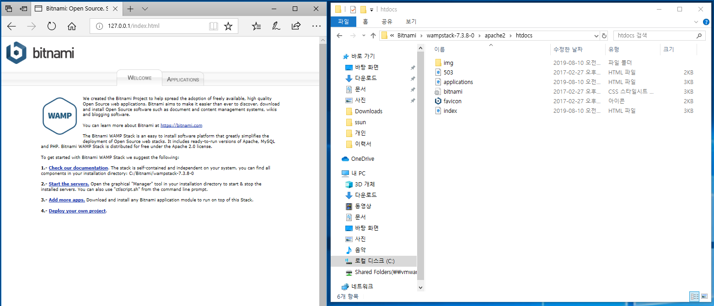The height and width of the screenshot is (306, 714).
Task: Select 3D 개체 under 내 PC
Action: pos(365,184)
